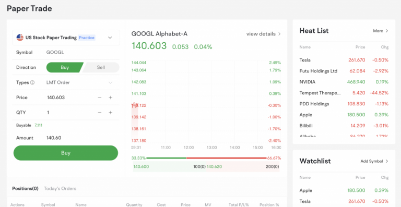The image size is (401, 207).
Task: Click the US flag icon
Action: click(20, 38)
